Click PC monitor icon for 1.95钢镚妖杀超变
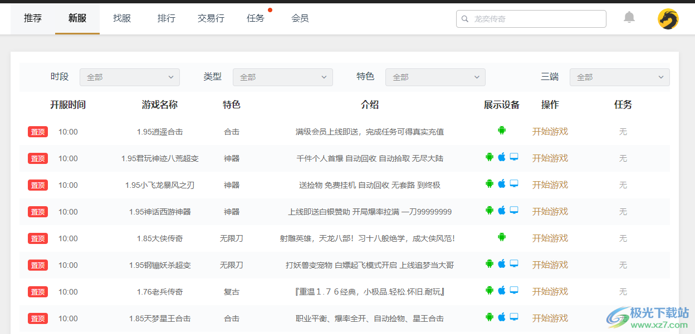This screenshot has width=695, height=334. [514, 264]
